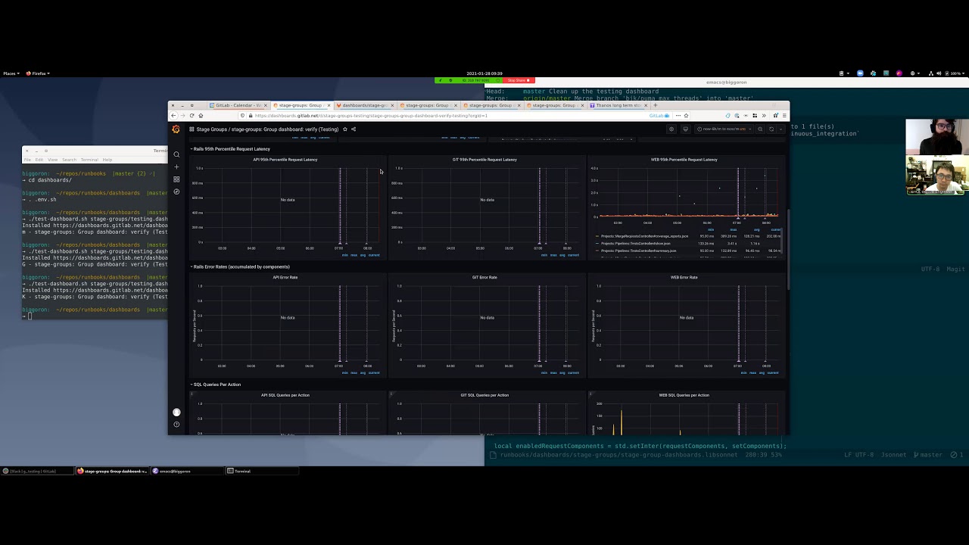Open Firefox hamburger menu

pyautogui.click(x=784, y=116)
